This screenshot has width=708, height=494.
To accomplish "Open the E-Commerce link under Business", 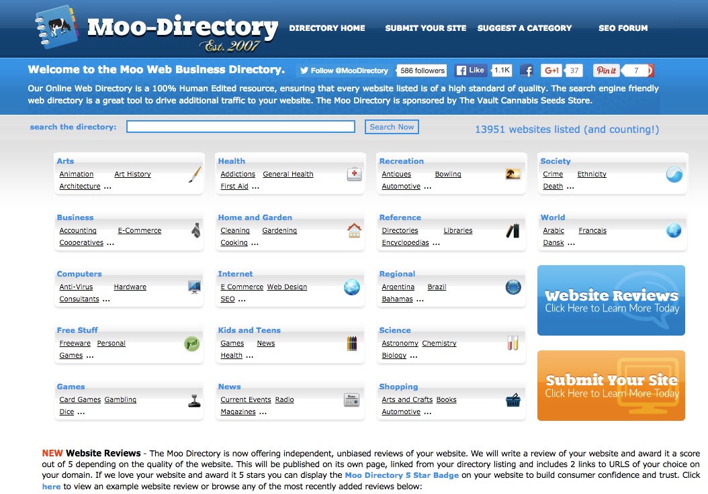I will tap(140, 230).
